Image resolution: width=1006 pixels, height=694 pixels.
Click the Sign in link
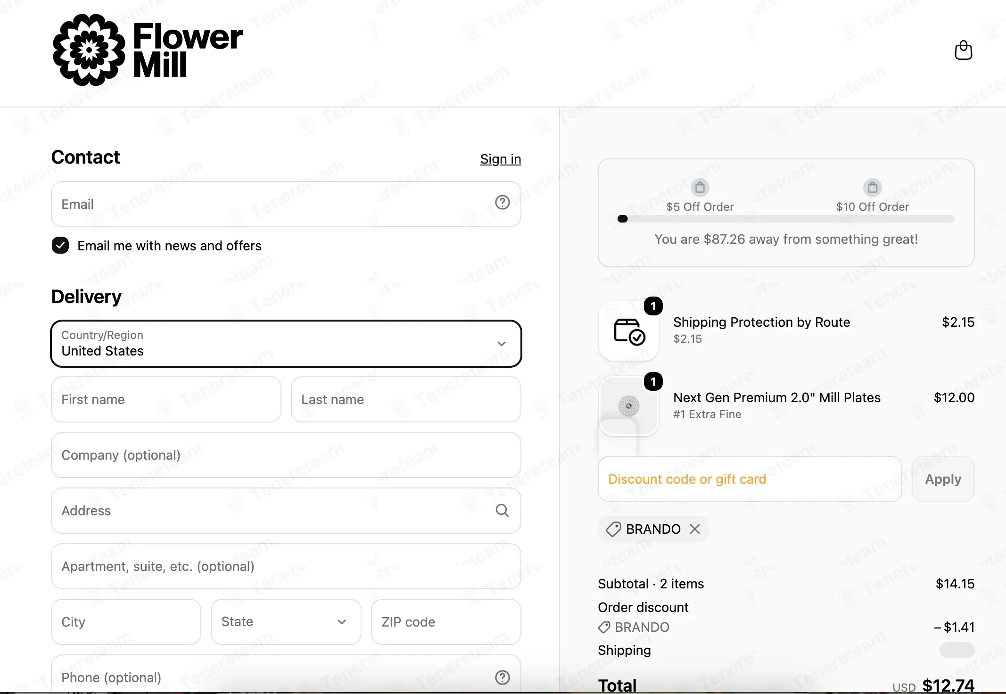(501, 159)
